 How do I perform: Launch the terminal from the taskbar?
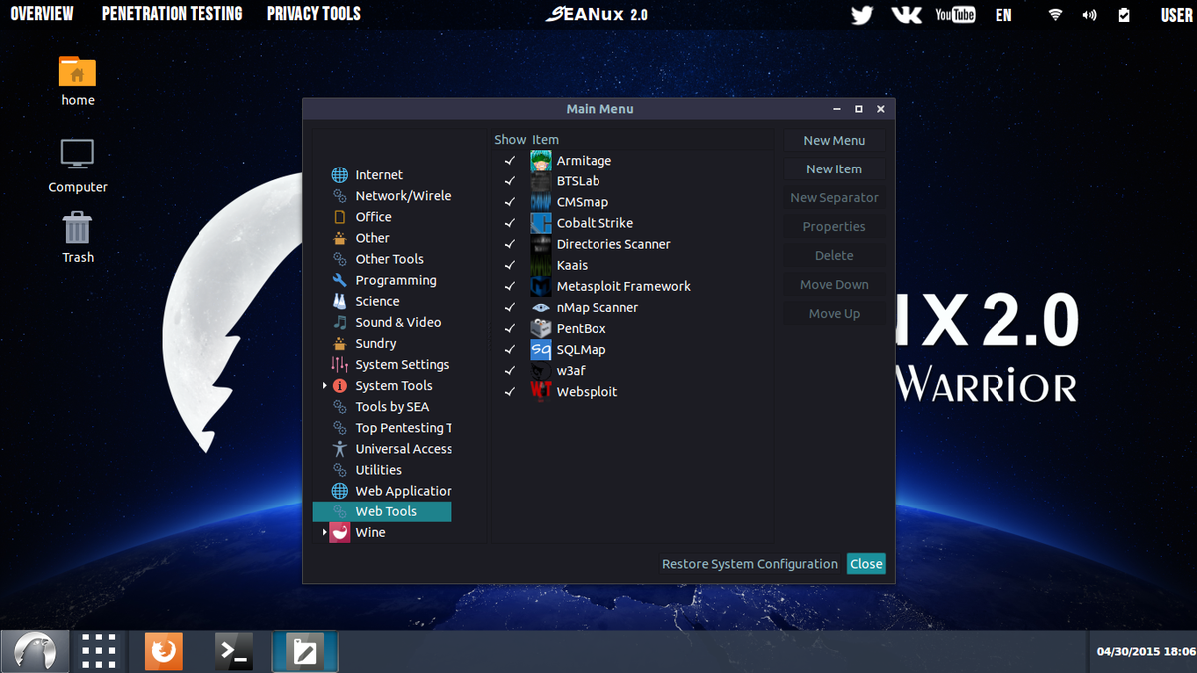(234, 652)
